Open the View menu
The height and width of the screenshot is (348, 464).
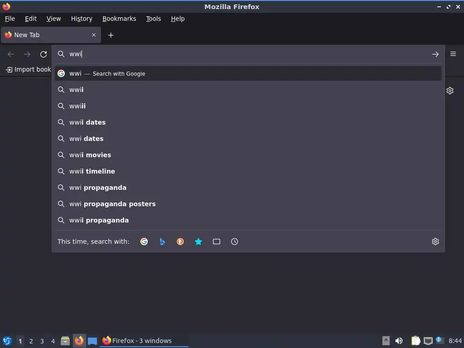[x=53, y=19]
